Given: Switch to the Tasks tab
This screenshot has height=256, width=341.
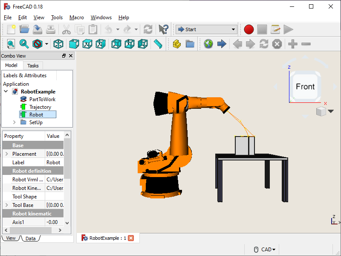Looking at the screenshot, I should pyautogui.click(x=33, y=65).
